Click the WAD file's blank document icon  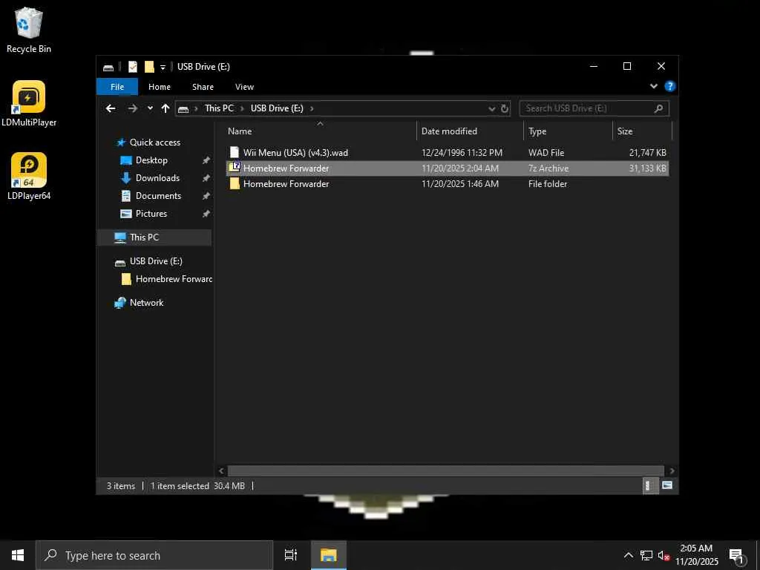pyautogui.click(x=235, y=152)
